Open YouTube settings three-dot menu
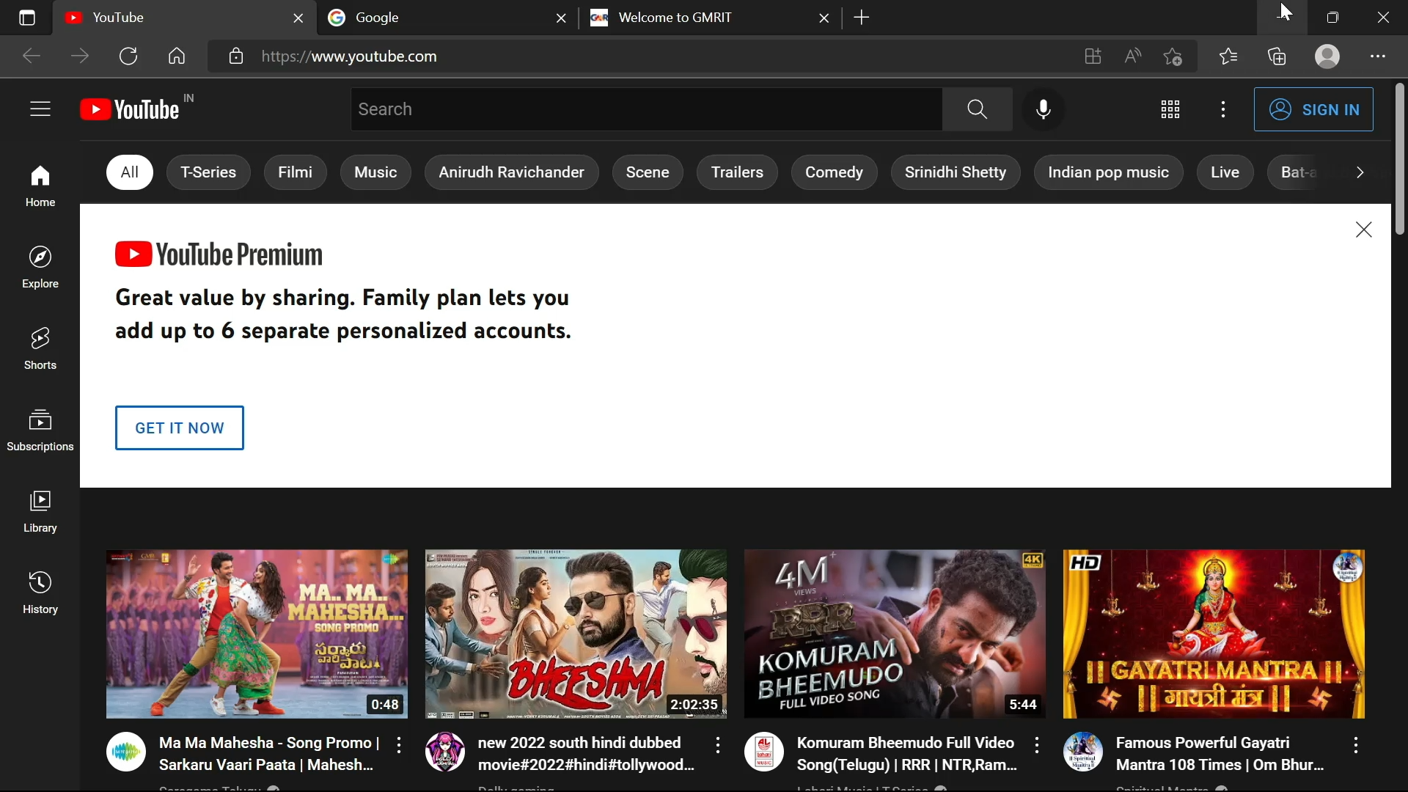Viewport: 1408px width, 792px height. click(1223, 109)
